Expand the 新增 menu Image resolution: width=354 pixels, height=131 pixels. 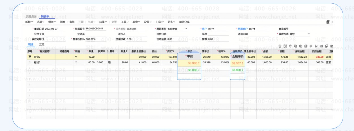[29, 22]
